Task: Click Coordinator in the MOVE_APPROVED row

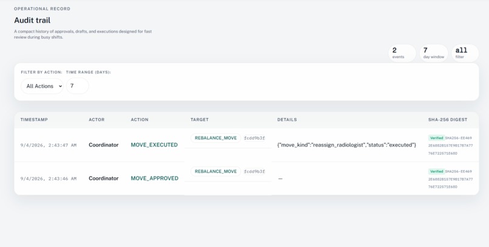Action: [x=104, y=179]
